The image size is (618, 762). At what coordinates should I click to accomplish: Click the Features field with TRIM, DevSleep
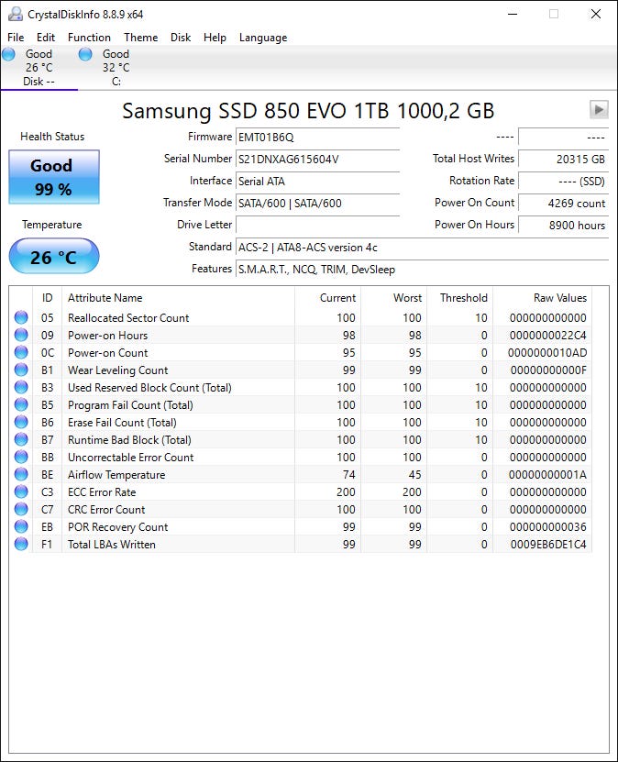click(x=422, y=270)
